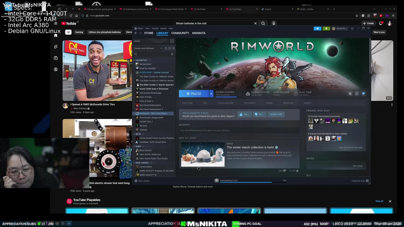Toggle the recent activity clock filter
Screen dimensions: 404x227
(169, 48)
